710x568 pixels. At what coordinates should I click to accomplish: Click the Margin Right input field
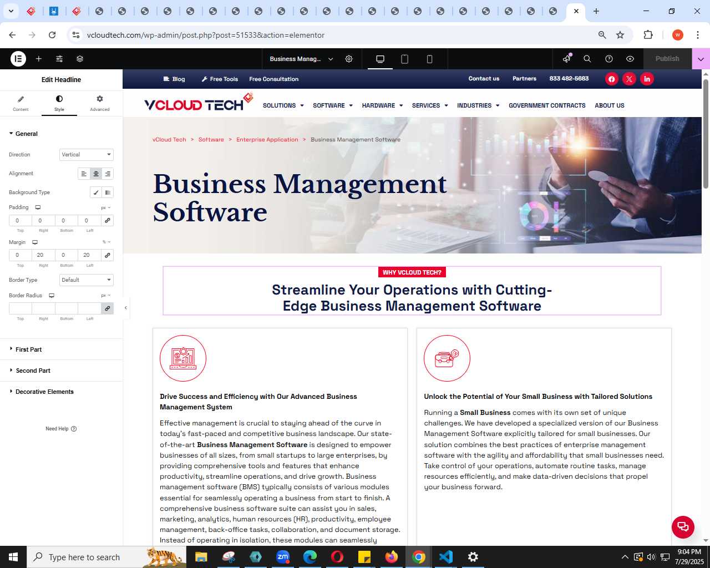click(43, 255)
